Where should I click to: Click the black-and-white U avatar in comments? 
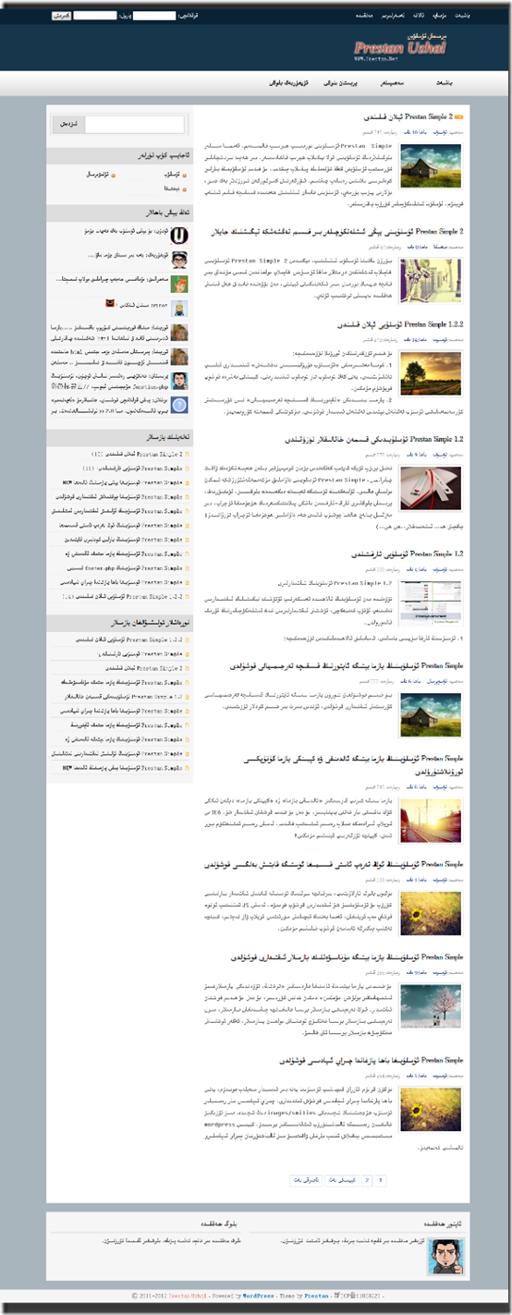[x=180, y=237]
